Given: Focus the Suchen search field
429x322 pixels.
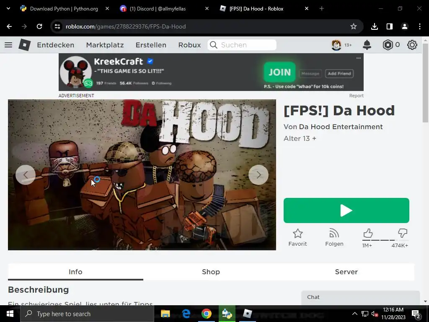Looking at the screenshot, I should coord(242,45).
